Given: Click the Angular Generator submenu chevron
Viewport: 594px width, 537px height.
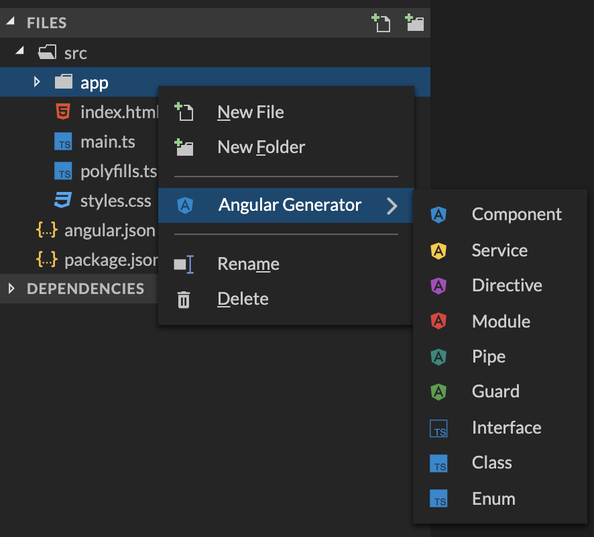Looking at the screenshot, I should pos(392,205).
